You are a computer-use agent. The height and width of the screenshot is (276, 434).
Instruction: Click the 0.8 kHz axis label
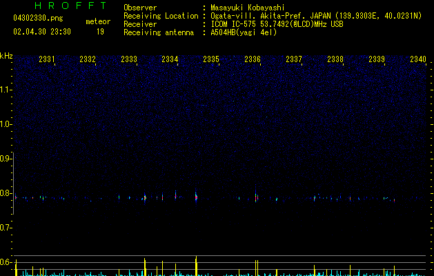(x=6, y=193)
